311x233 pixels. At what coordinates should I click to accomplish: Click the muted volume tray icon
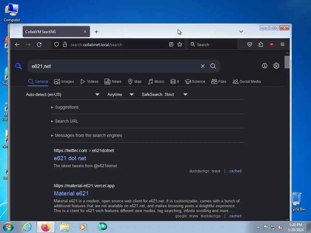coord(280,227)
